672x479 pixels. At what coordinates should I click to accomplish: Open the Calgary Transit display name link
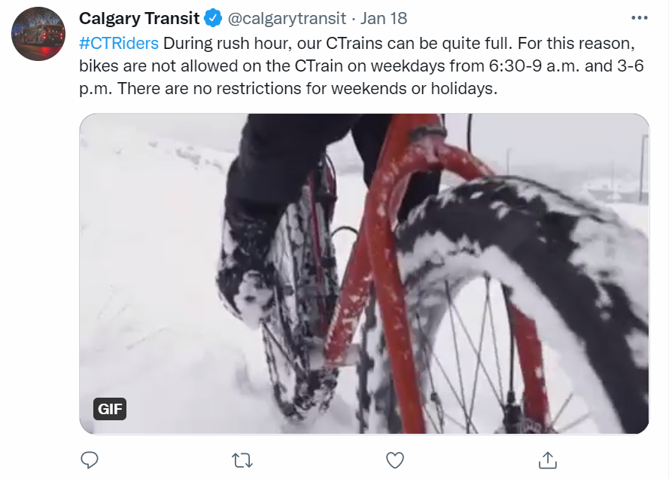click(x=139, y=18)
